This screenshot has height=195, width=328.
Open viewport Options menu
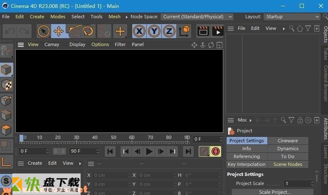point(100,44)
